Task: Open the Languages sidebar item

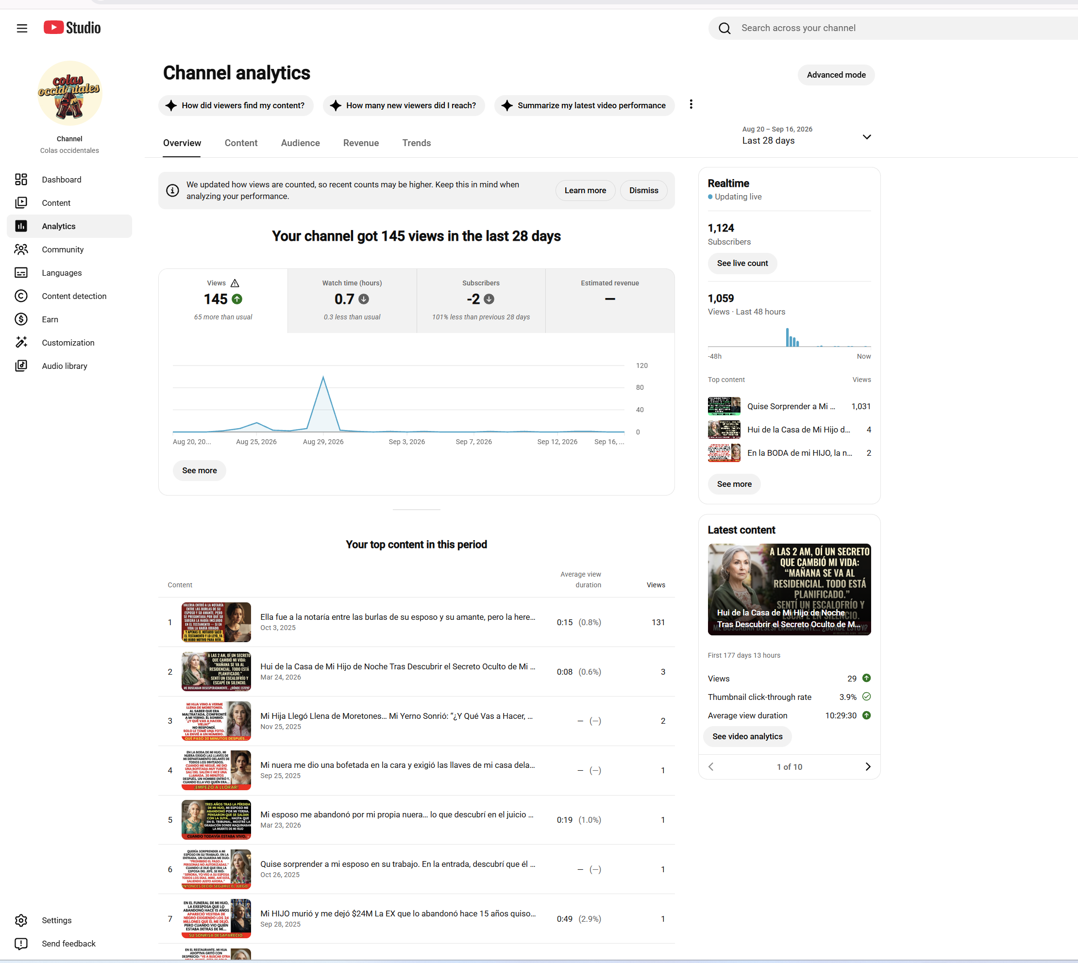Action: tap(69, 272)
